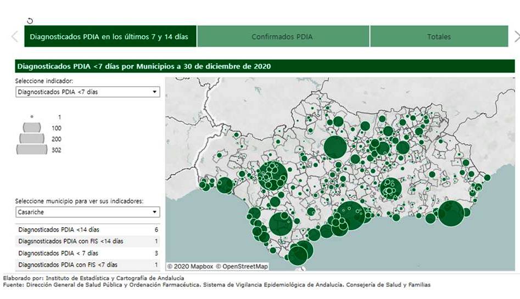Select the 'Diagnosticados PDIA en los últimos 7 y 14 días' tab
Screen dimensions: 520x299
109,37
